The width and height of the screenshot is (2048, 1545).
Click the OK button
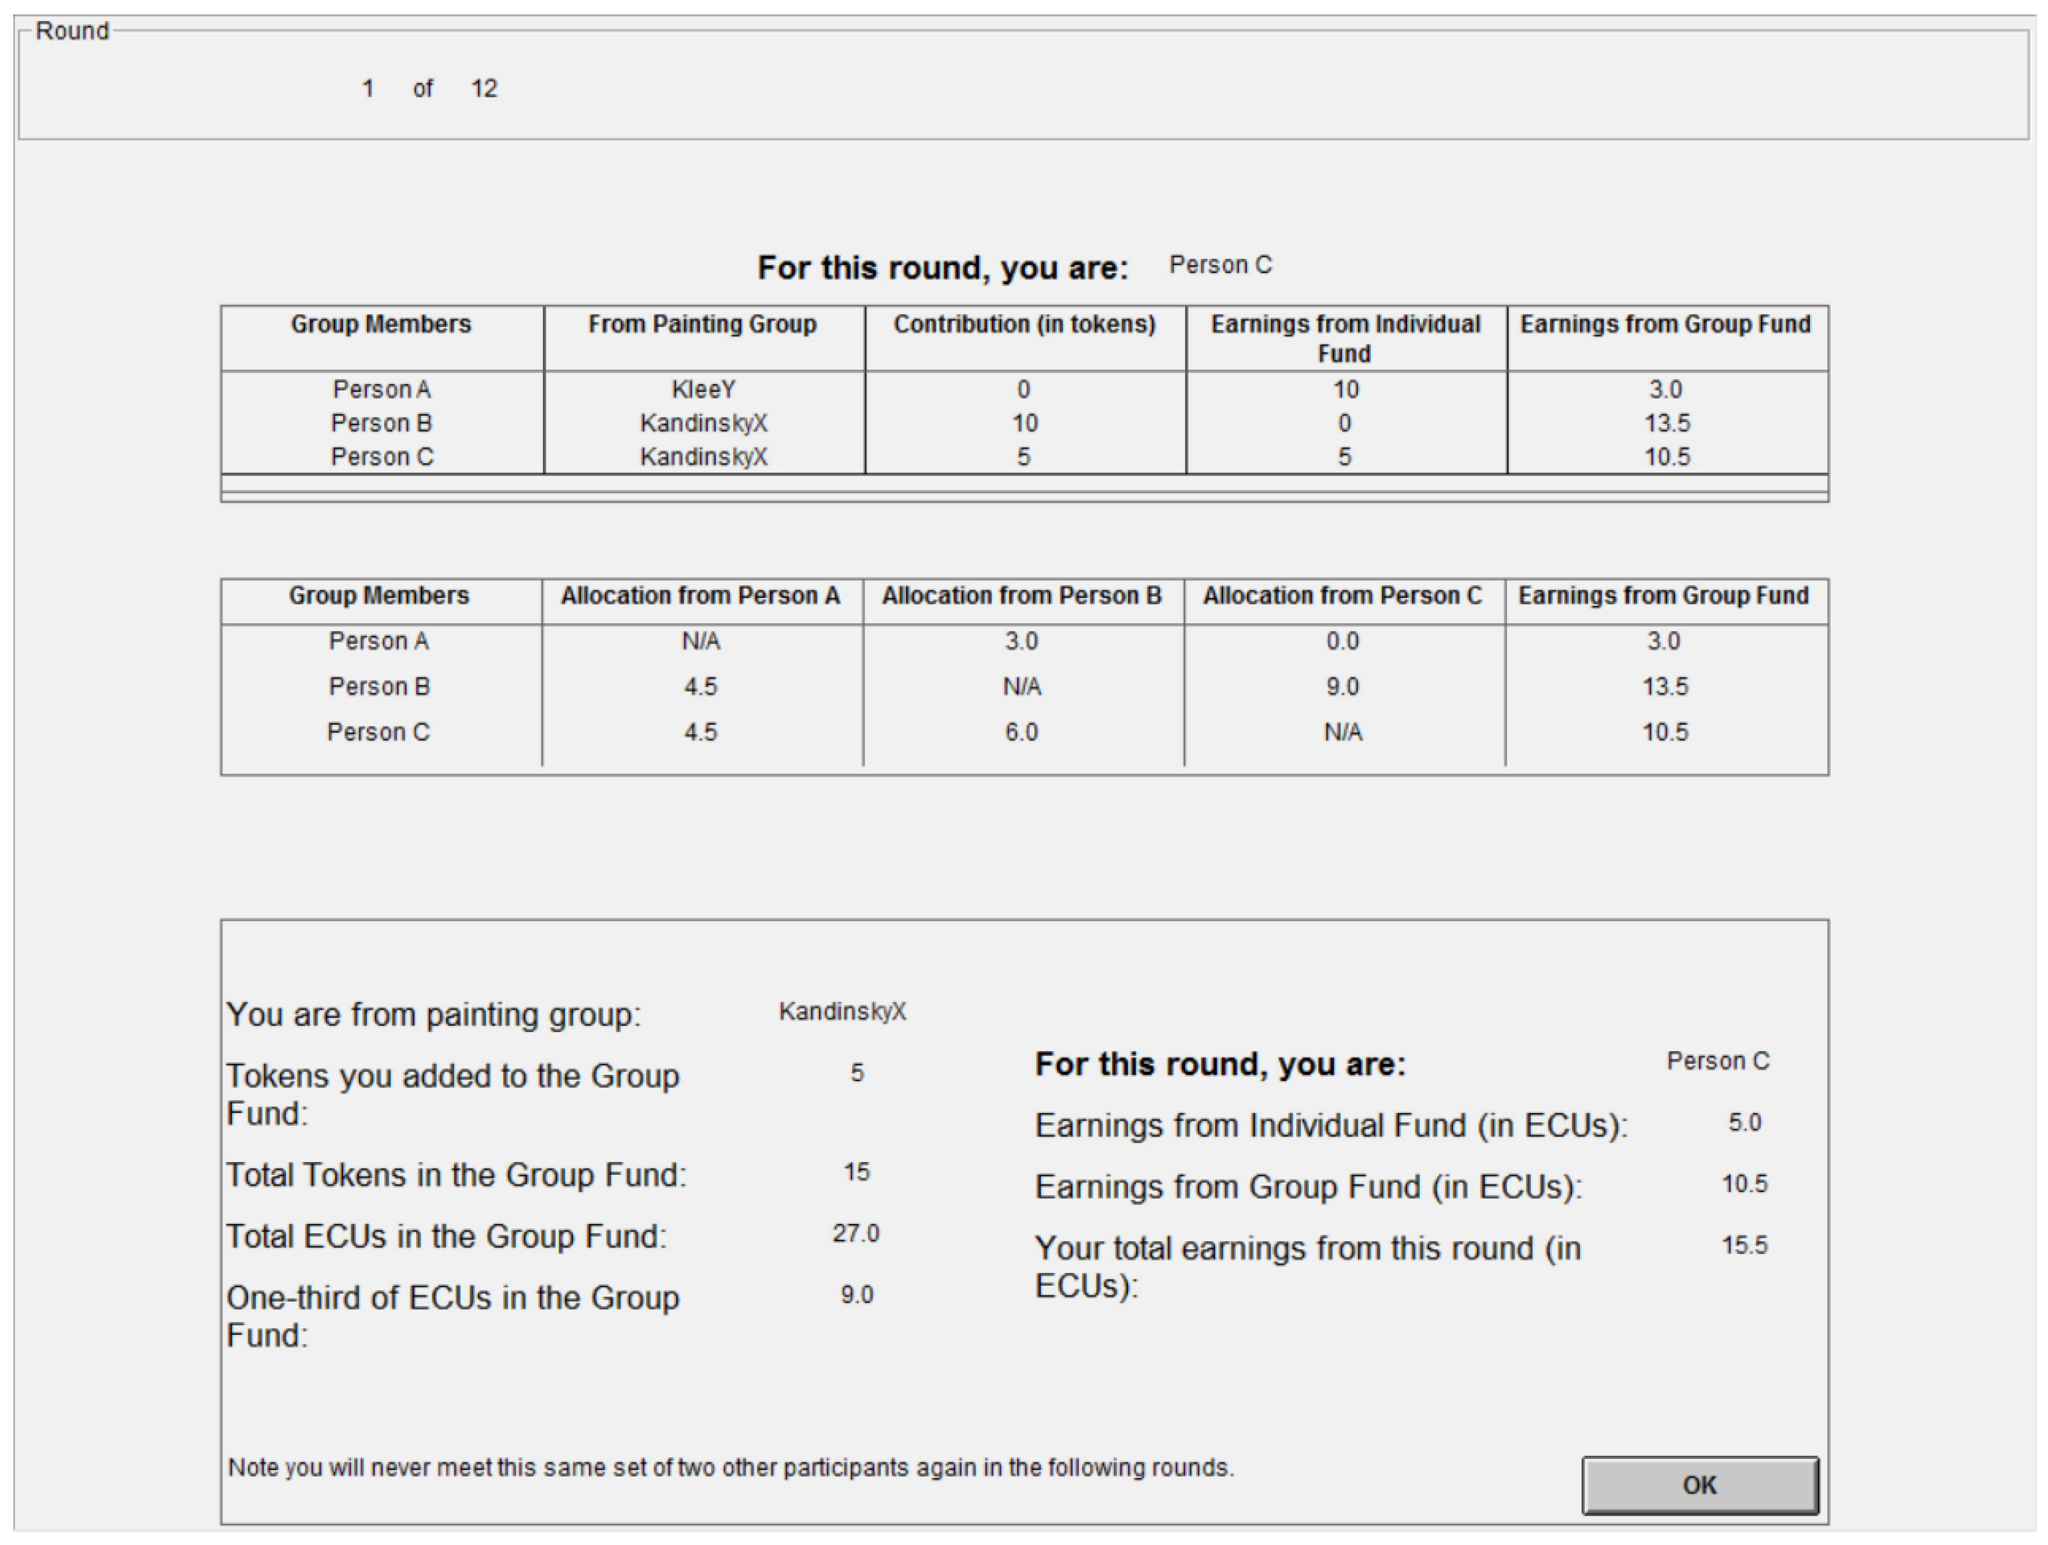click(x=1699, y=1485)
